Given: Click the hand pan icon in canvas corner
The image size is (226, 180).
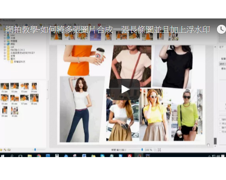Looking at the screenshot, I should click(x=208, y=145).
